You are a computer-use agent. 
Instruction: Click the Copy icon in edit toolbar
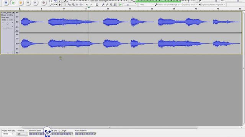coord(69,5)
